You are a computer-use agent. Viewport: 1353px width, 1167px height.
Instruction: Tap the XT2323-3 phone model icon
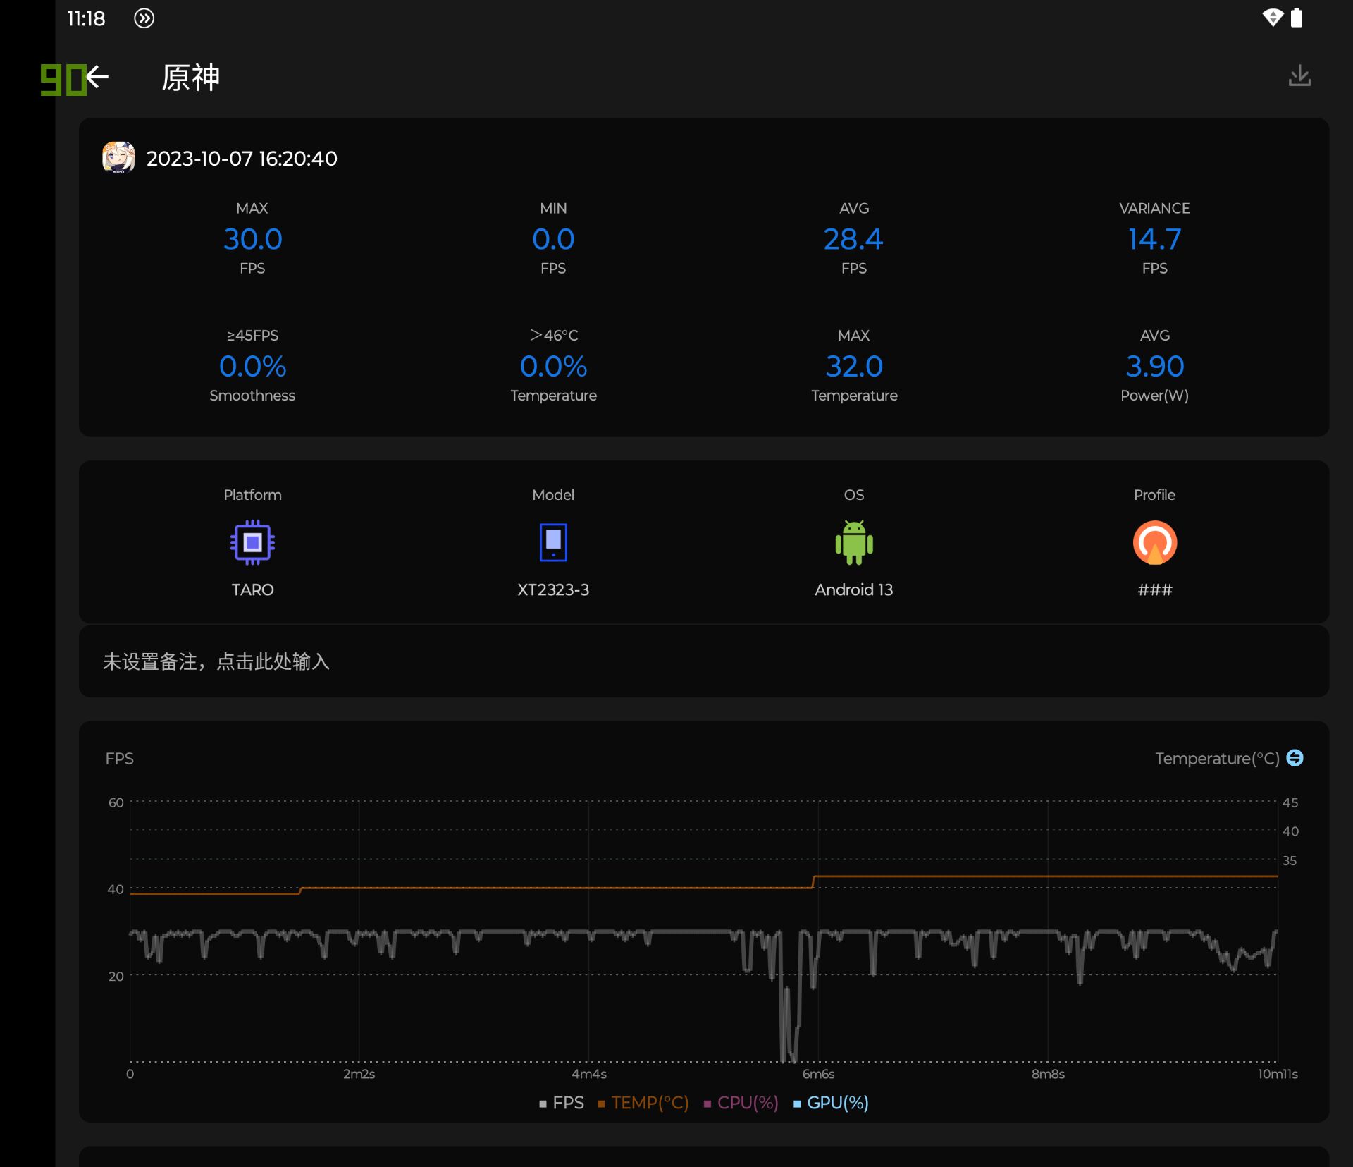(553, 542)
